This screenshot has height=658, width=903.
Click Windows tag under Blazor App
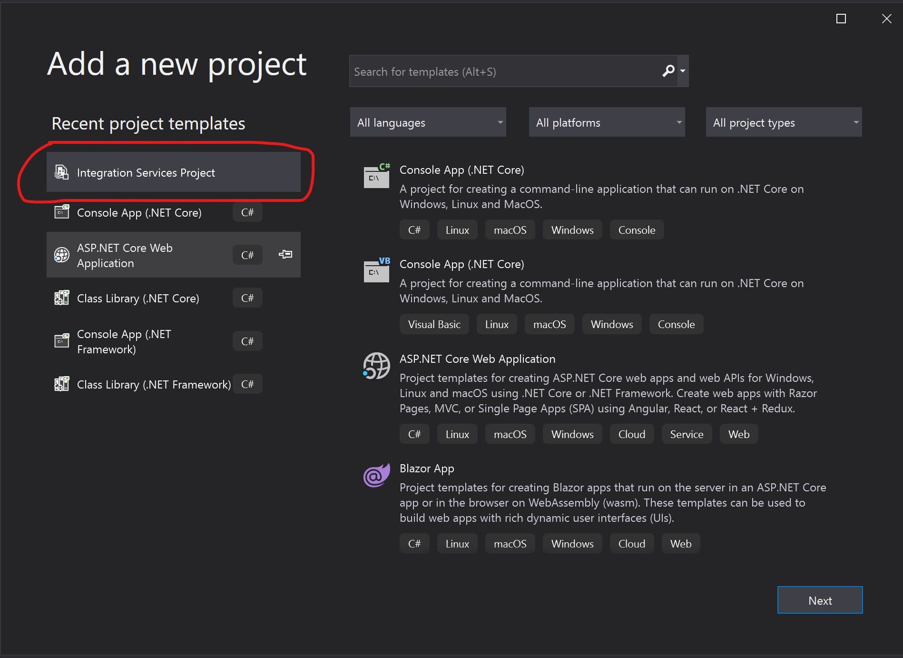[572, 544]
